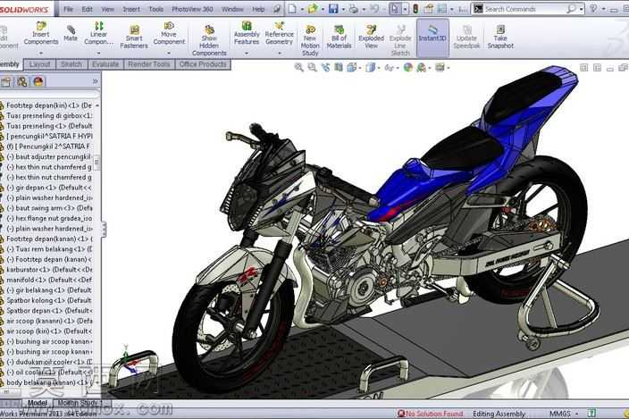Screen dimensions: 629x419
Task: Open the Insert menu
Action: pos(131,9)
